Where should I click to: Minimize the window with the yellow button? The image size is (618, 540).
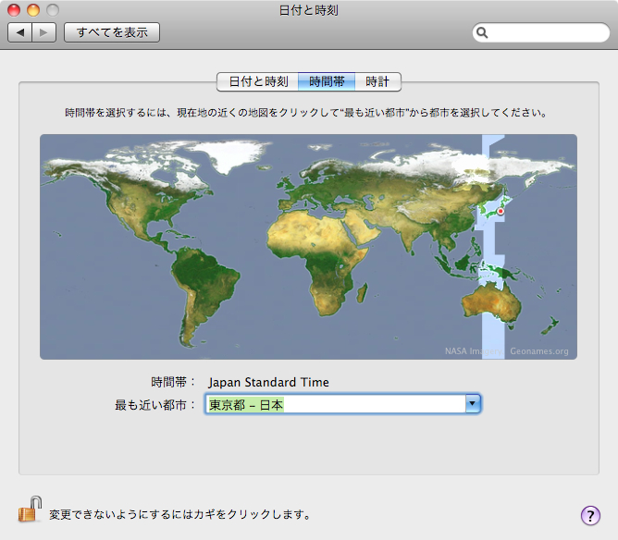(32, 10)
